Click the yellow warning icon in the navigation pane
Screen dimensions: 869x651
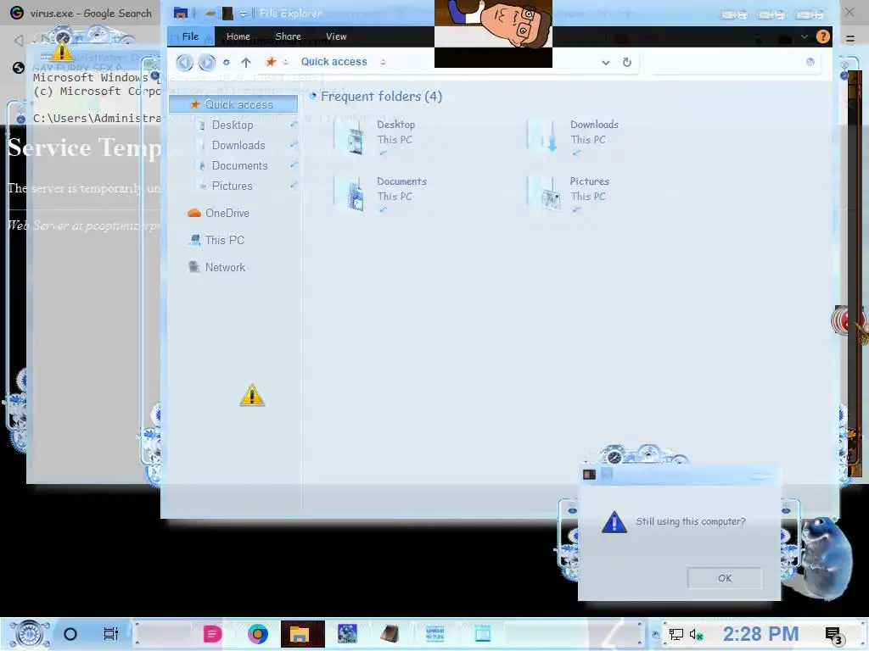click(252, 395)
